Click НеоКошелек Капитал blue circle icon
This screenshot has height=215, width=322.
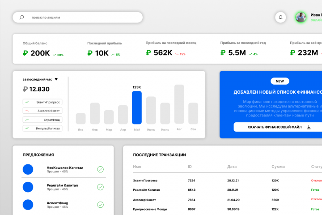tap(28, 169)
